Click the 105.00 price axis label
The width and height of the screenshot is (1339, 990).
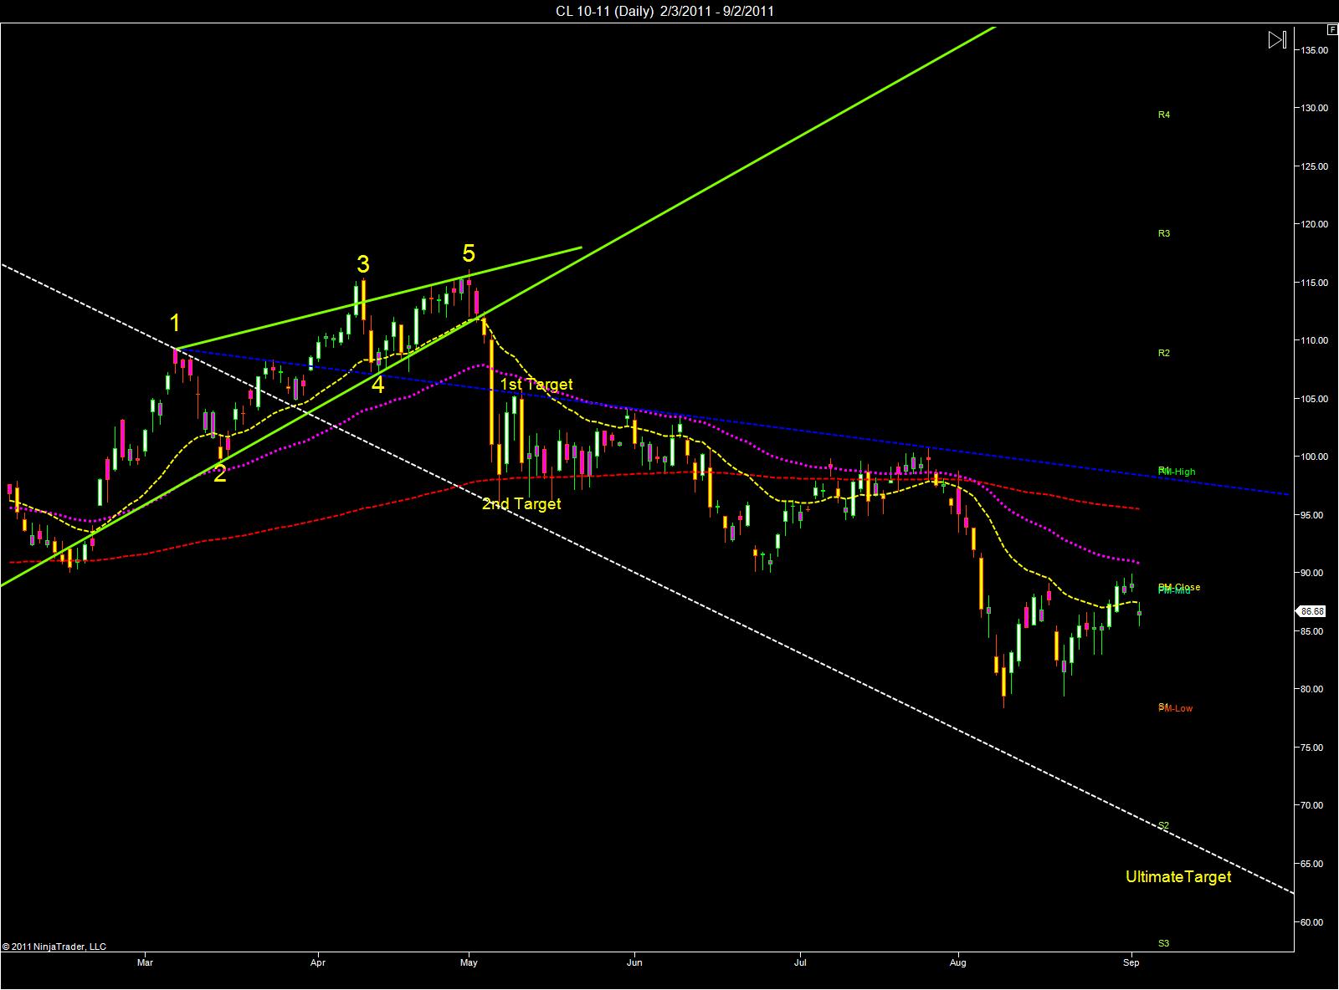(1315, 399)
